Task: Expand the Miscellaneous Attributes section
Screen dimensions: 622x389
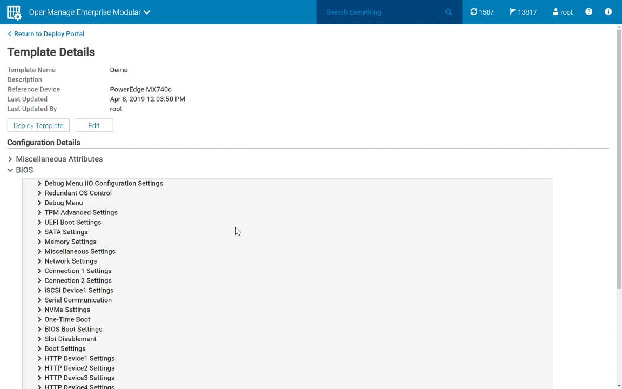Action: (55, 159)
